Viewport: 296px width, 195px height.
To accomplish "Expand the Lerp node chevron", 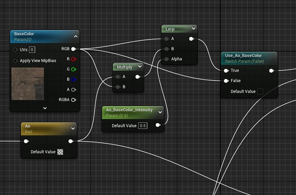I will click(193, 28).
